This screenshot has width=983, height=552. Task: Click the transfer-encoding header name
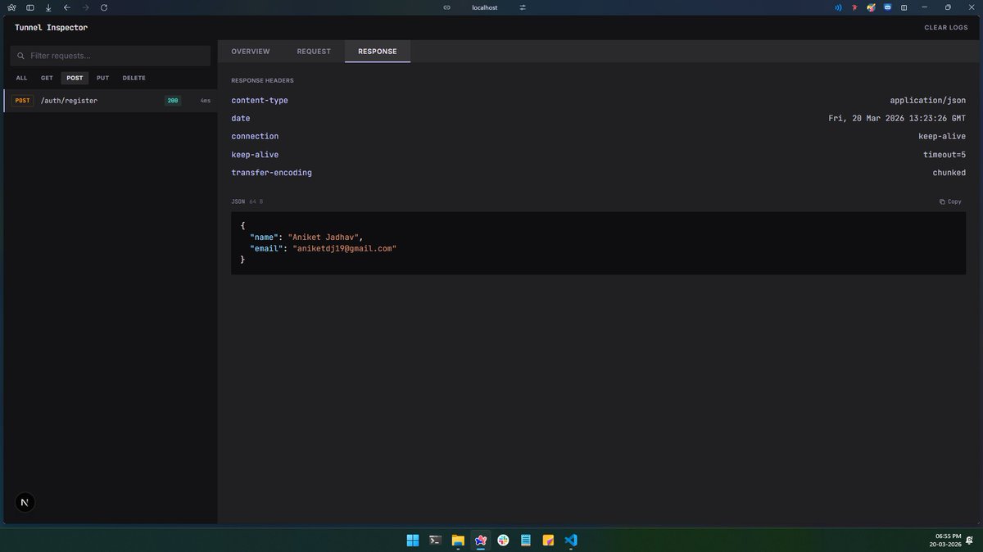tap(271, 173)
